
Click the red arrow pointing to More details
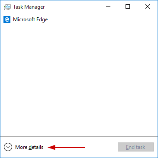66,147
